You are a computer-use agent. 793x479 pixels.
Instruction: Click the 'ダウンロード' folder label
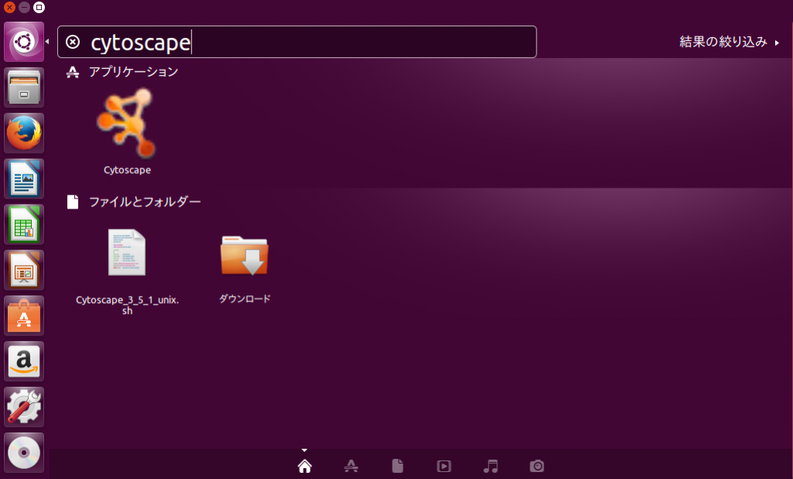coord(244,298)
